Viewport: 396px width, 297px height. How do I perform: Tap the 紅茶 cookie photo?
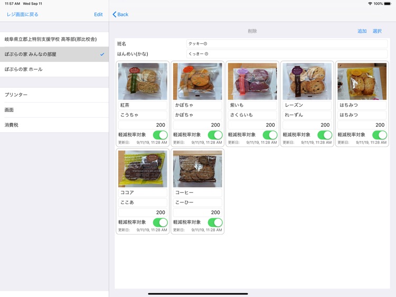click(x=143, y=81)
